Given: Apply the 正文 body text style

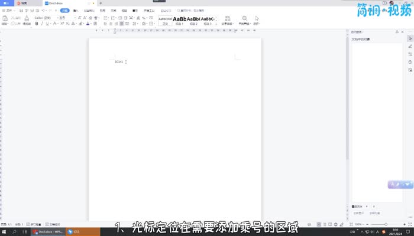Looking at the screenshot, I should [x=165, y=21].
